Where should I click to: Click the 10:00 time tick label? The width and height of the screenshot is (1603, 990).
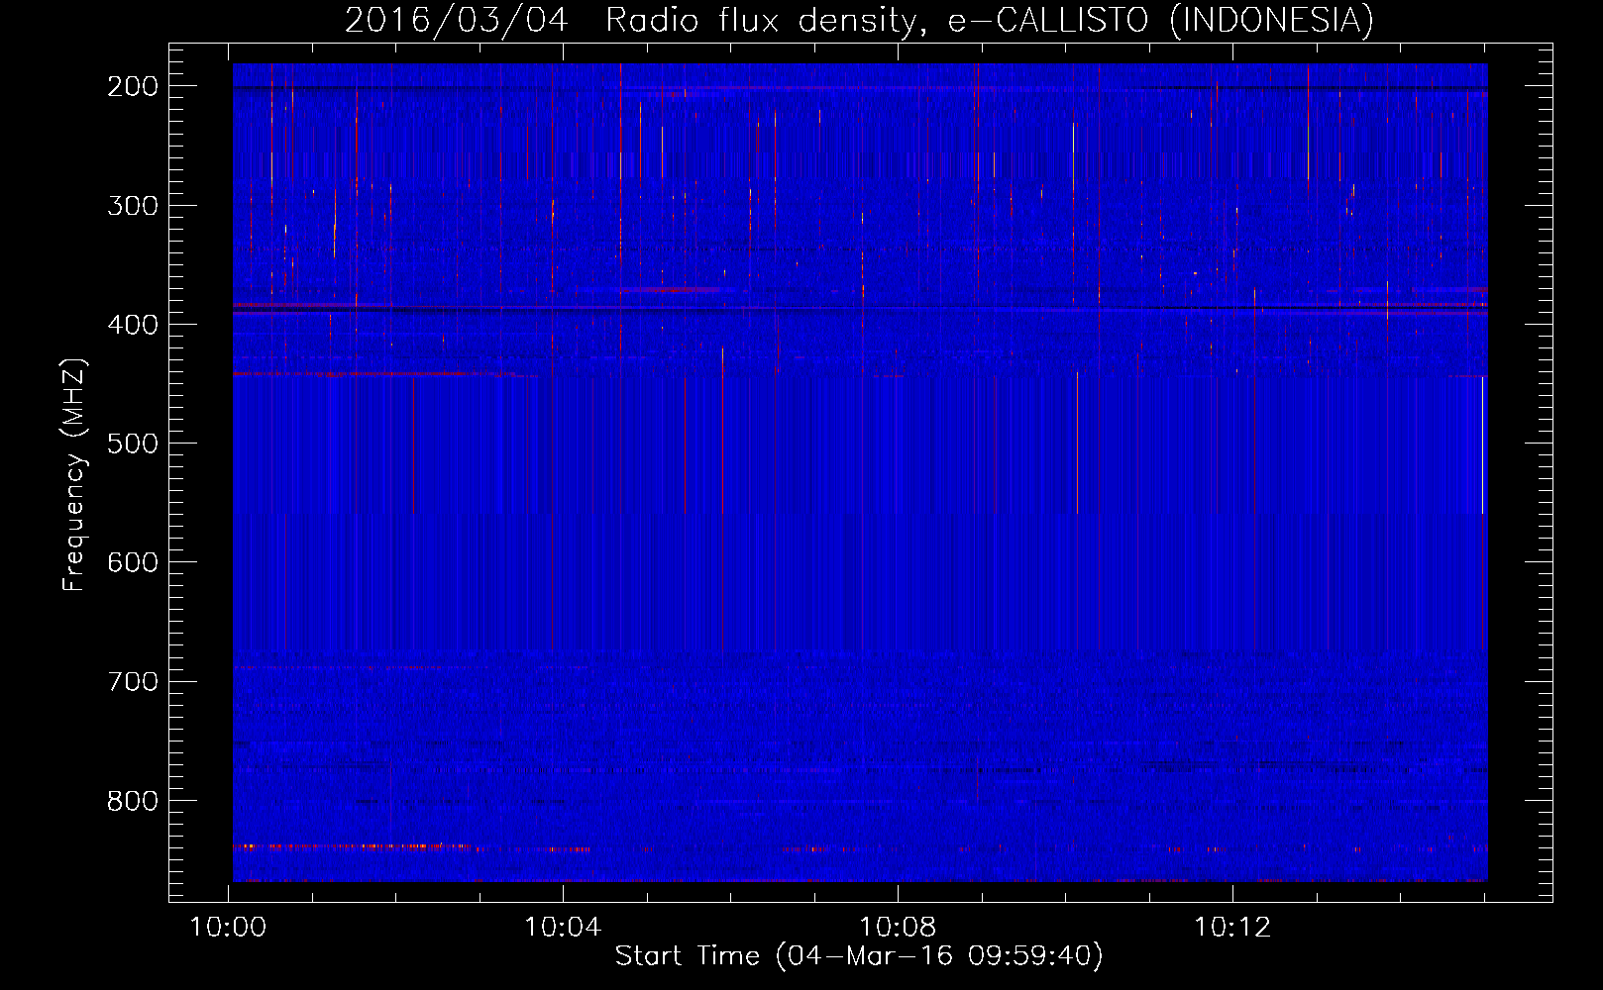coord(228,927)
